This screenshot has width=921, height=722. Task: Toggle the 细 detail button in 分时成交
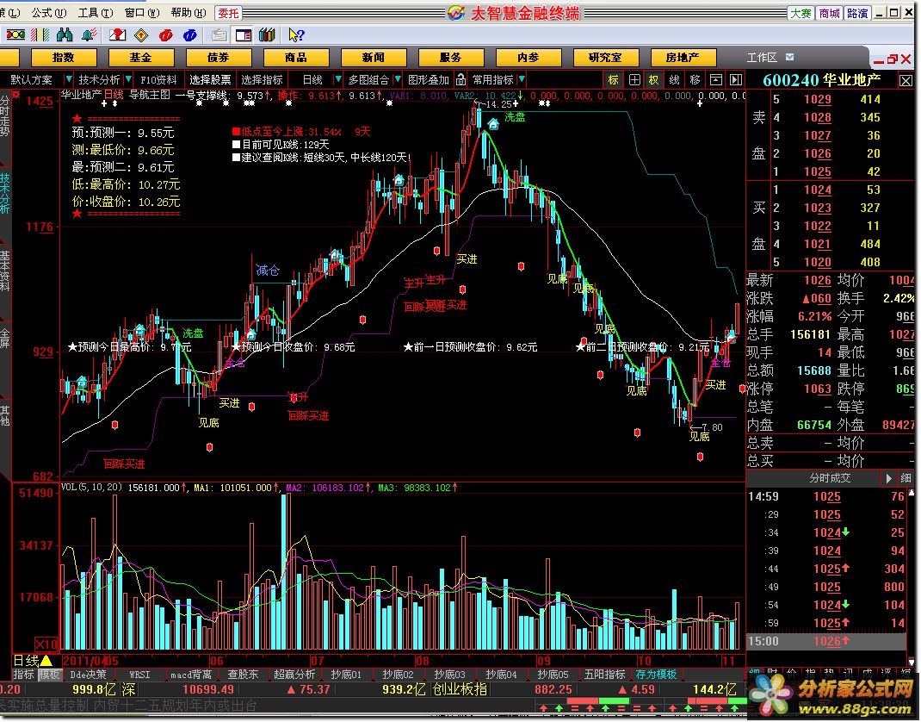906,478
